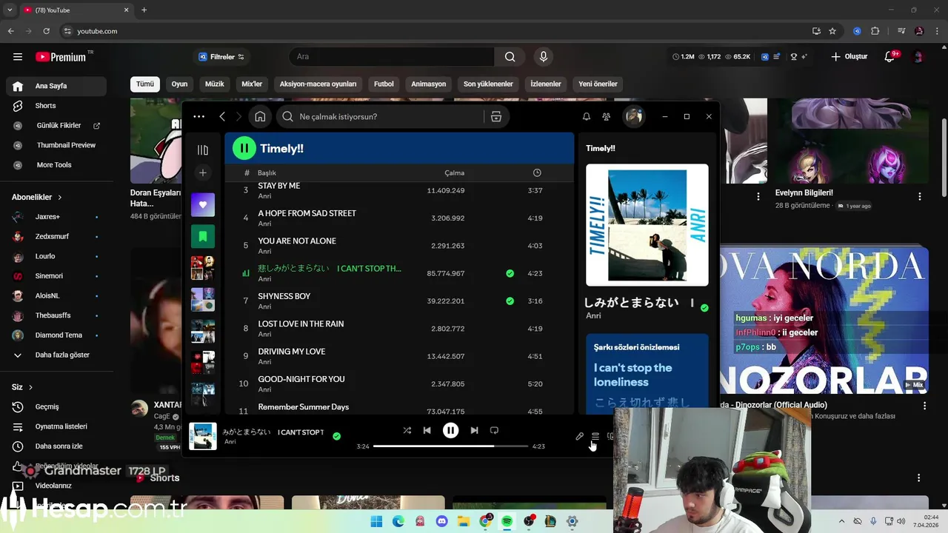Screen dimensions: 948x533
Task: Toggle saved checkmark on SHYNESS BOY row
Action: pyautogui.click(x=510, y=301)
